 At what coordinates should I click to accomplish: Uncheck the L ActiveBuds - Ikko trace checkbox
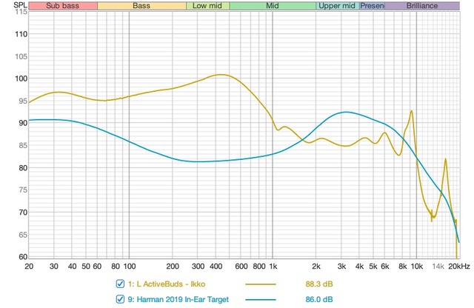(x=121, y=284)
